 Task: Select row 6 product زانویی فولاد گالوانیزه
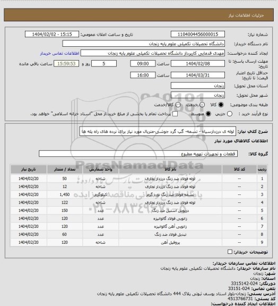(170, 218)
